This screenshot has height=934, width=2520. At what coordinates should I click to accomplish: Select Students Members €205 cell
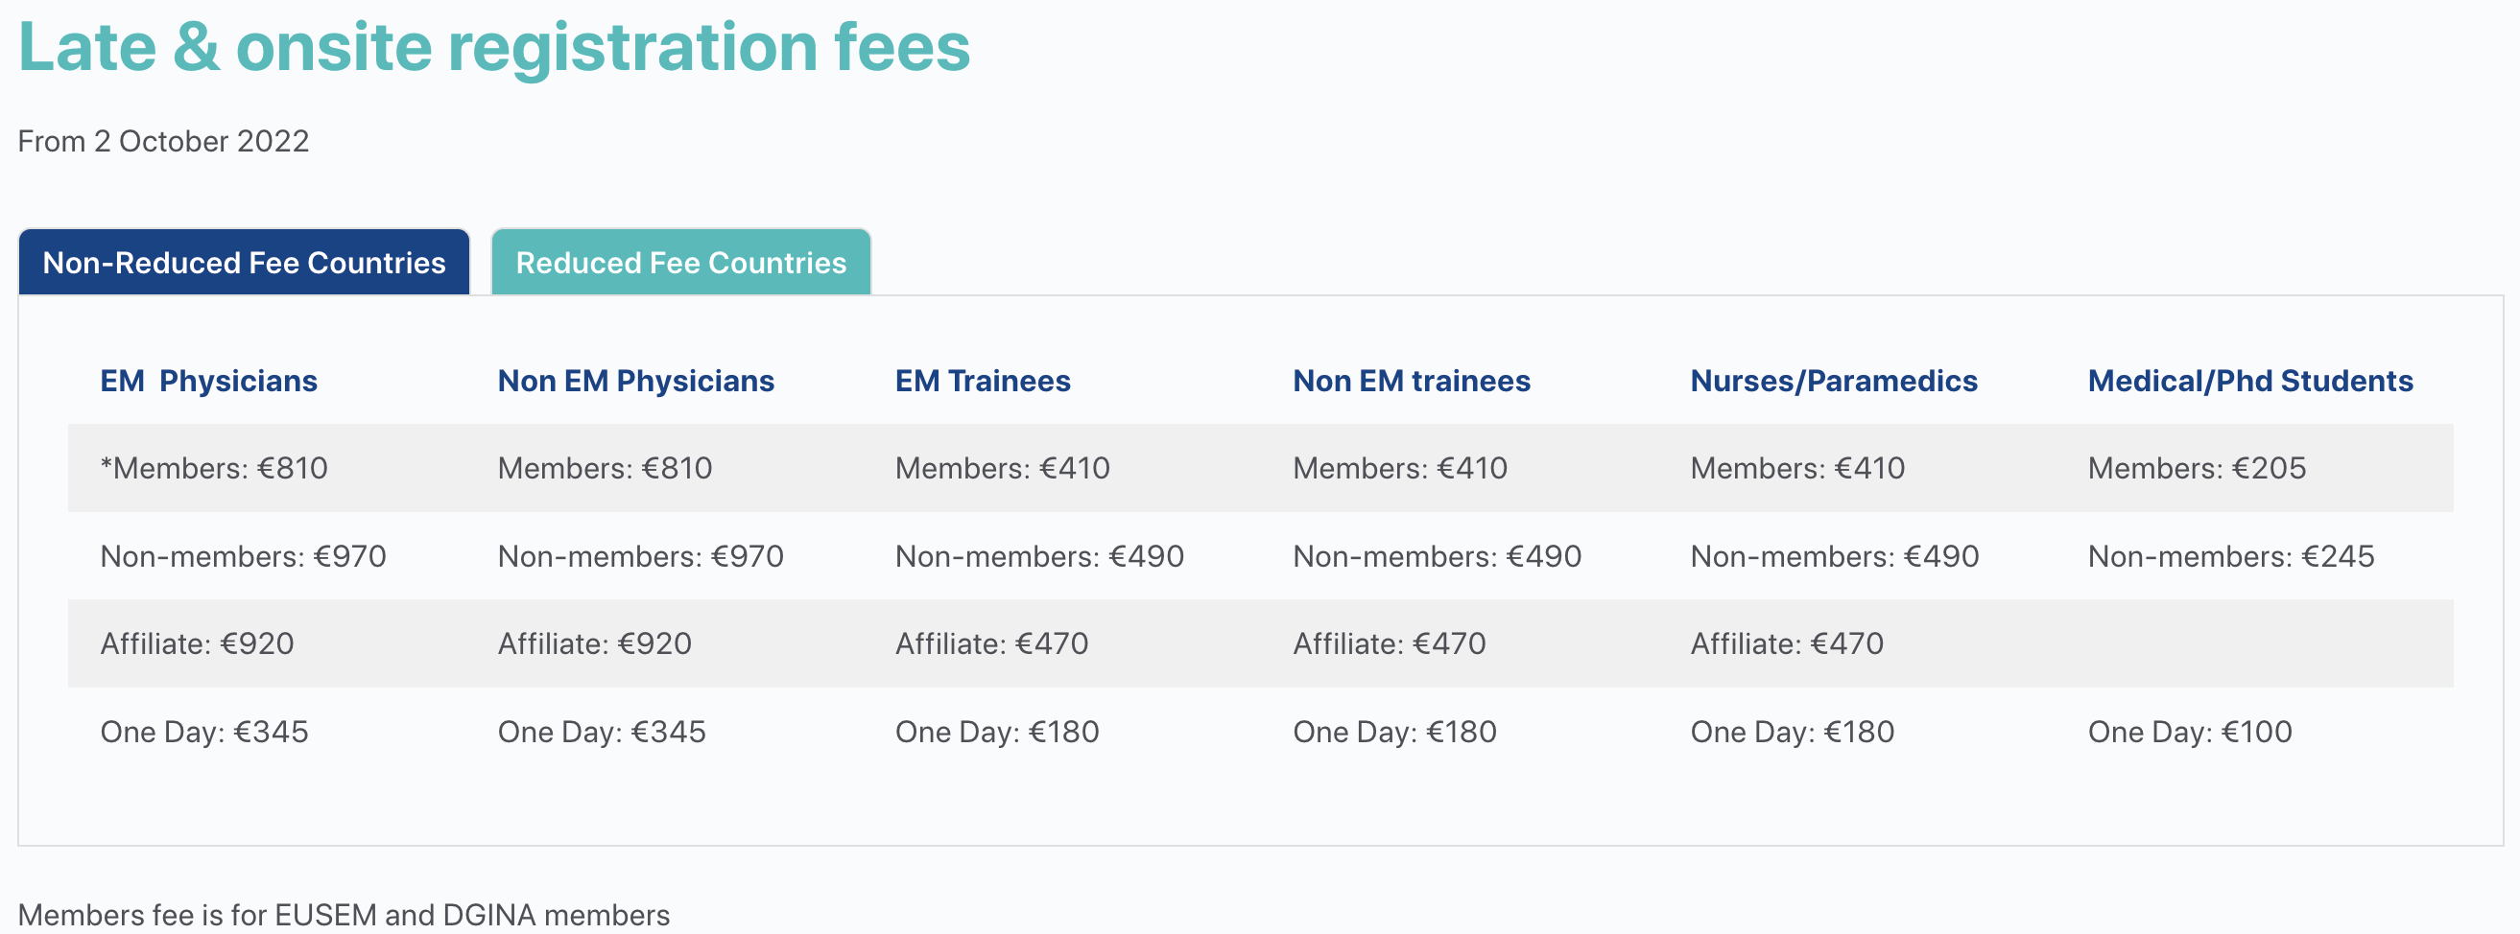(x=2197, y=469)
